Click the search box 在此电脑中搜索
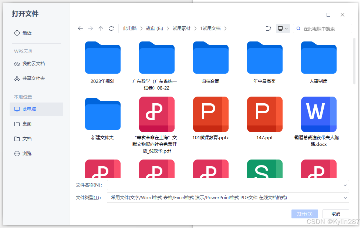This screenshot has height=228, width=361. tap(322, 28)
